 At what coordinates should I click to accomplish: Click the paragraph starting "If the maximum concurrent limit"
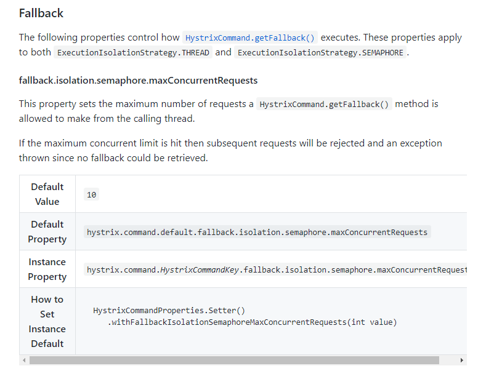[230, 150]
